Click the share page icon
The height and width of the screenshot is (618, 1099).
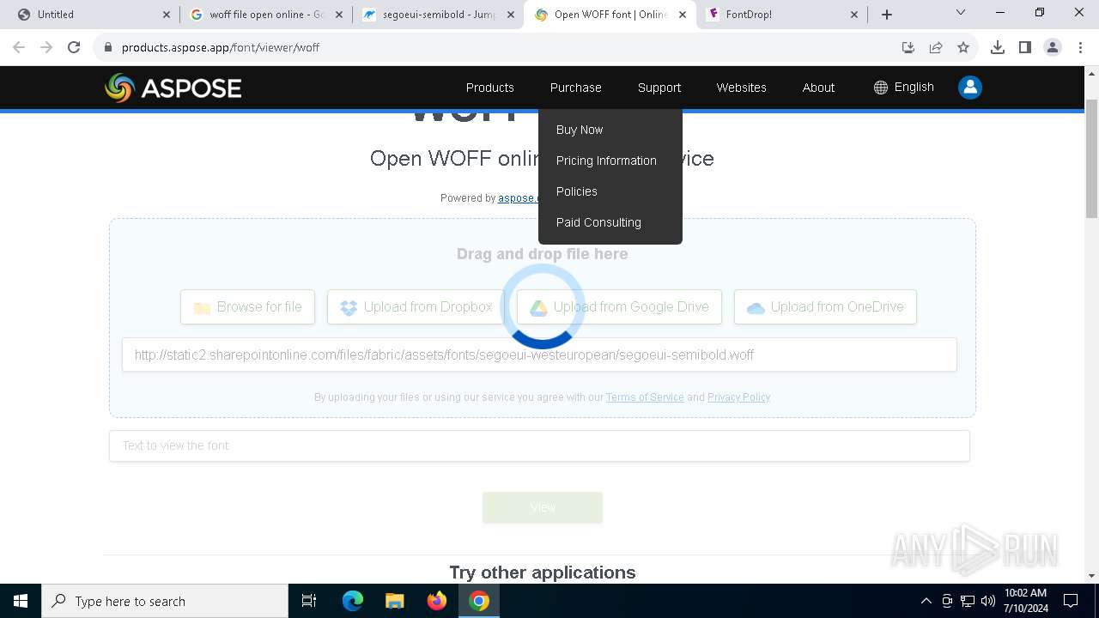(x=936, y=47)
